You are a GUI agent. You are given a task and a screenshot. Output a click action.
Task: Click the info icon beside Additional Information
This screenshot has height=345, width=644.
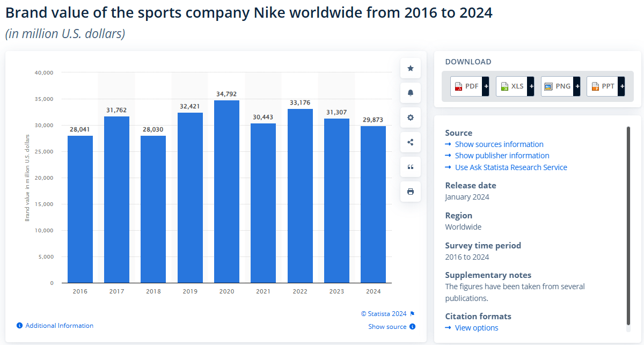19,326
